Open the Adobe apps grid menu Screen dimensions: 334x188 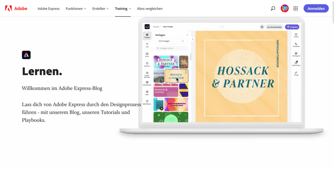(x=296, y=8)
